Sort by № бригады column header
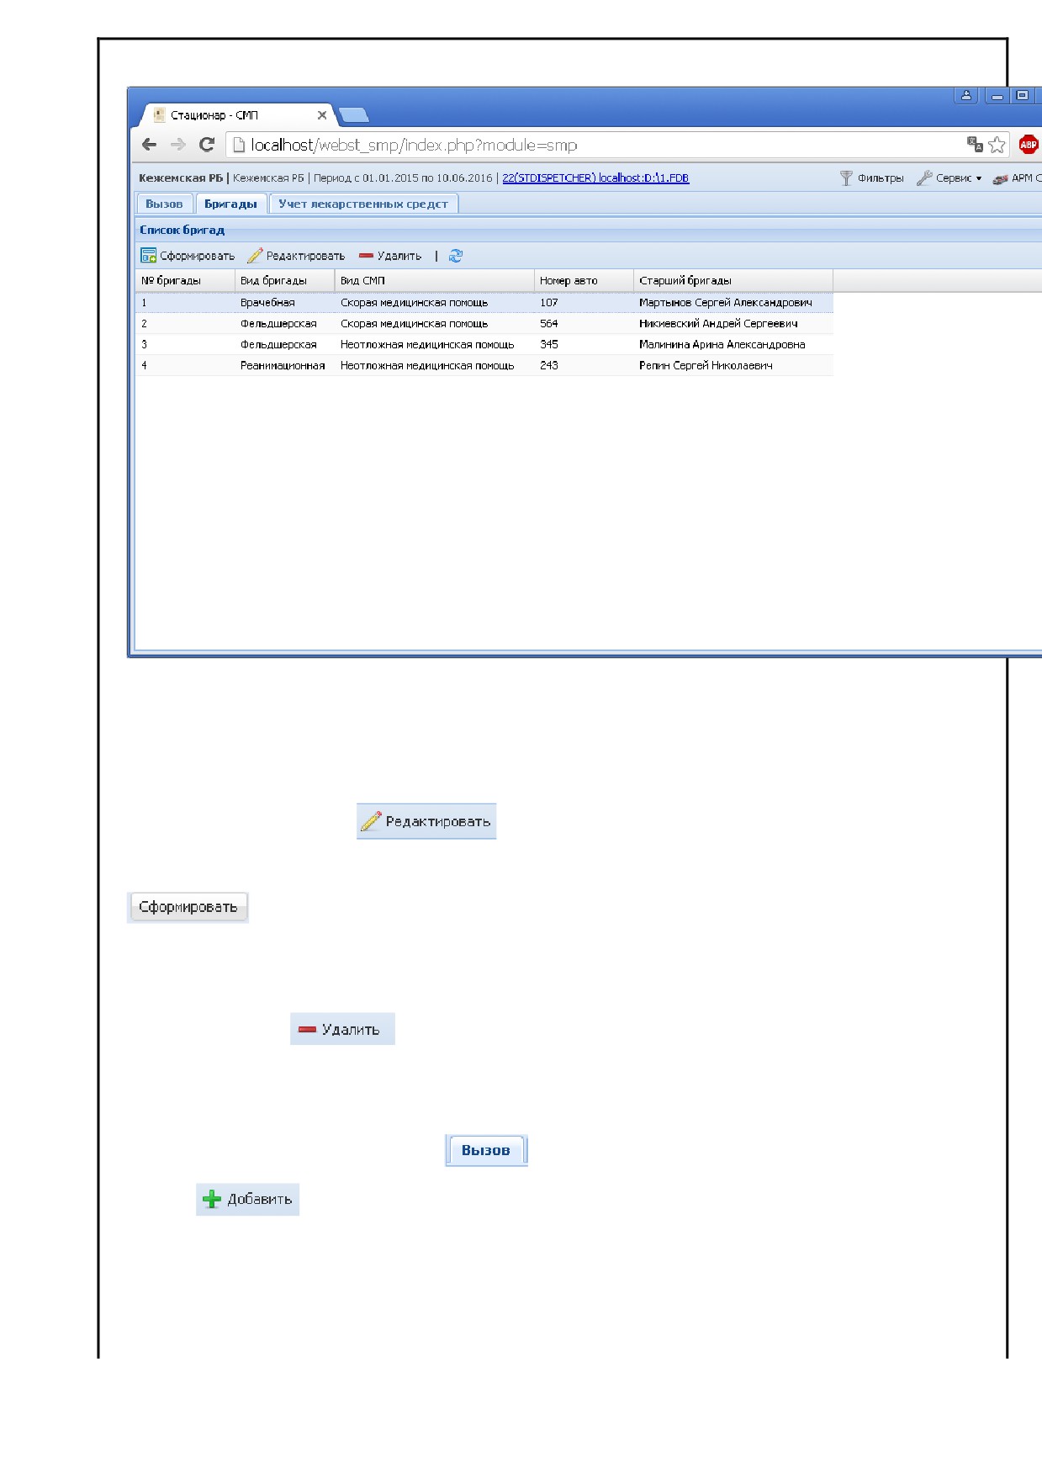This screenshot has width=1042, height=1474. point(185,280)
